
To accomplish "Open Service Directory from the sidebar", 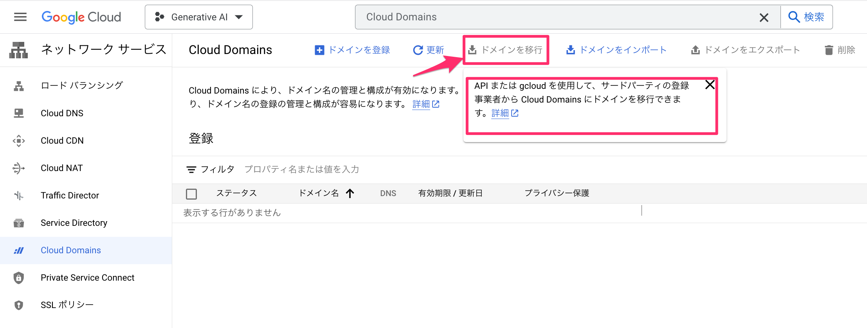I will point(74,223).
